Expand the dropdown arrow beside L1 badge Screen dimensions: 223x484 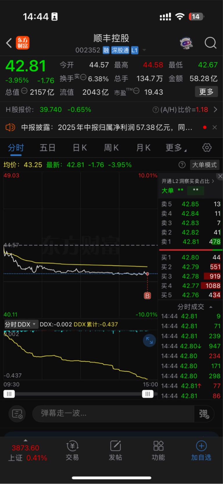[144, 50]
